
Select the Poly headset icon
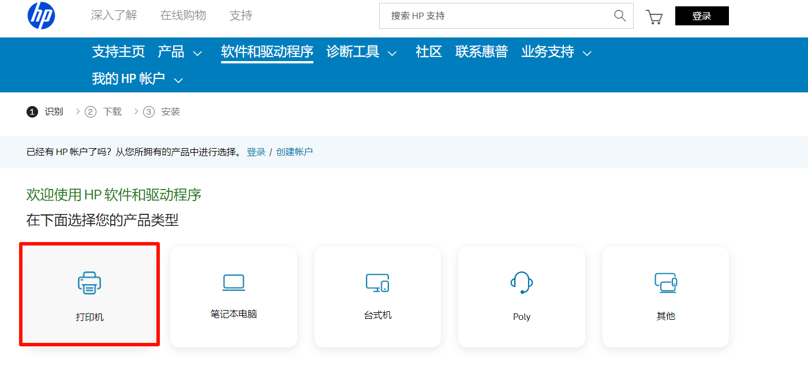pos(522,282)
